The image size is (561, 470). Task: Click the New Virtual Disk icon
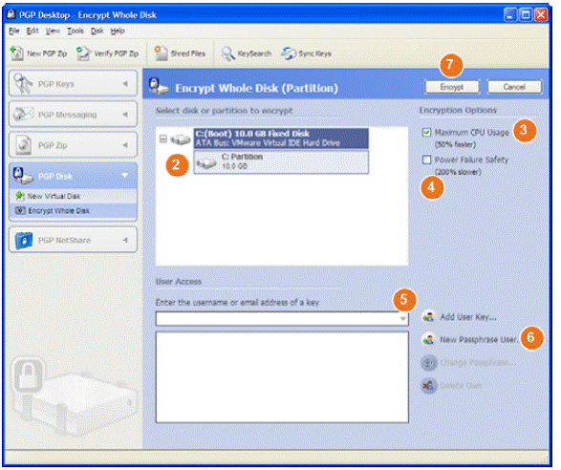20,196
